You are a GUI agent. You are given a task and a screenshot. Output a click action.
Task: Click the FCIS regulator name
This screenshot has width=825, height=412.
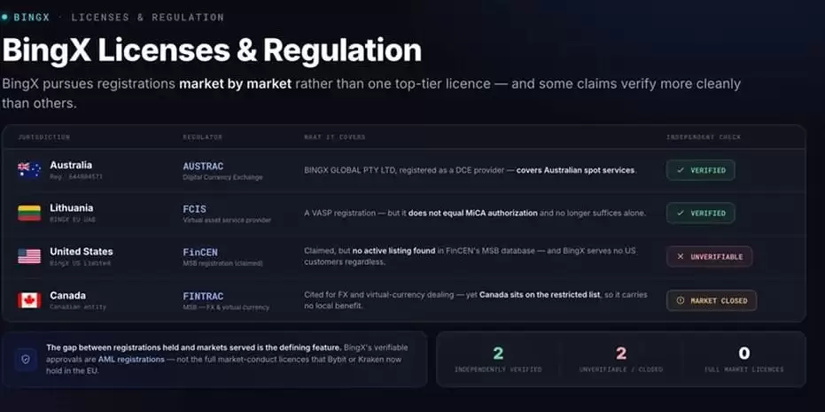[x=194, y=209]
